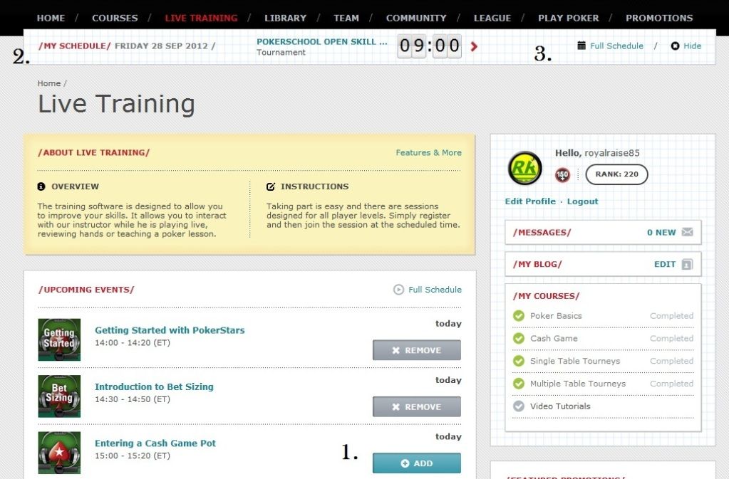
Task: Click the Home breadcrumb link
Action: [49, 83]
